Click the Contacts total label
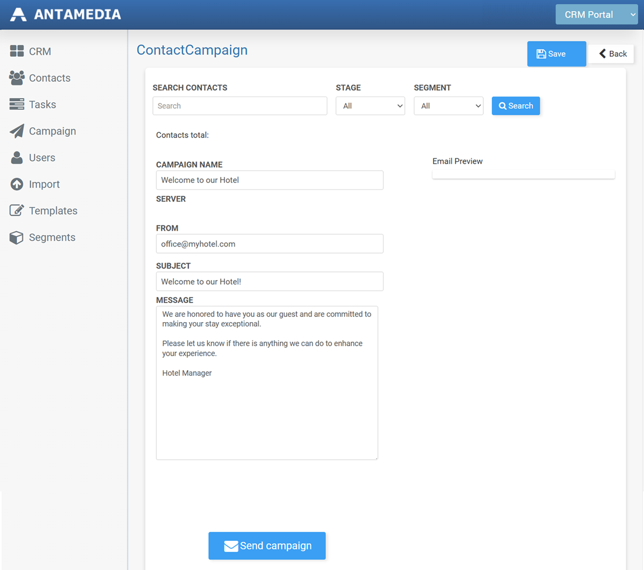644x570 pixels. 182,135
